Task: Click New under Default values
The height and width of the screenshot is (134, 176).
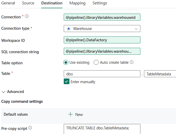Action: [79, 114]
